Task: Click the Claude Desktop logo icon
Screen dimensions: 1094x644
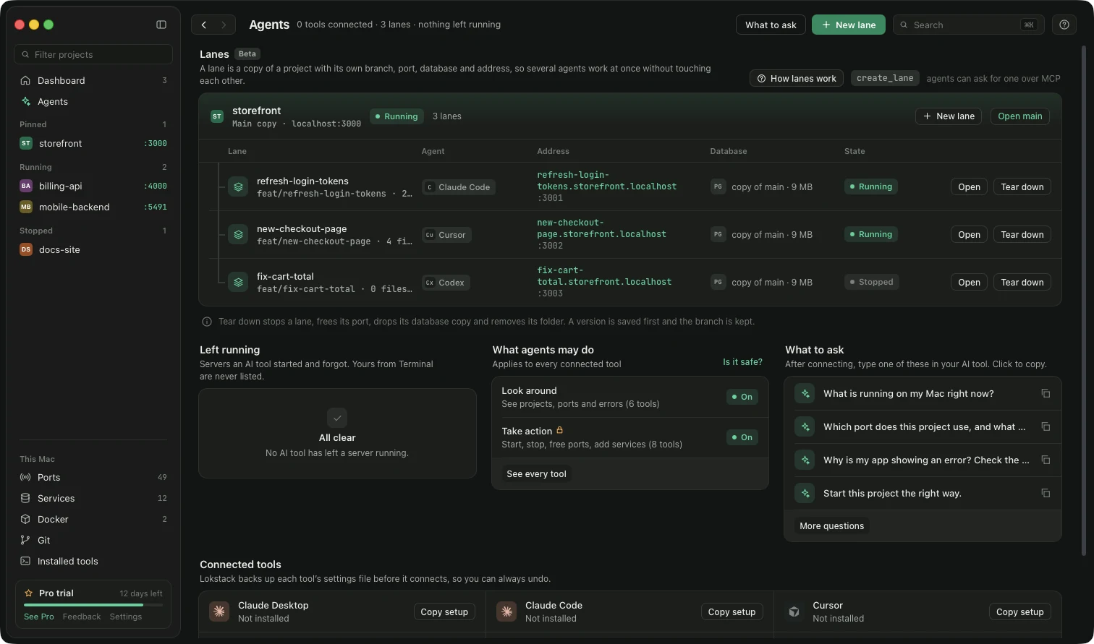Action: [219, 611]
